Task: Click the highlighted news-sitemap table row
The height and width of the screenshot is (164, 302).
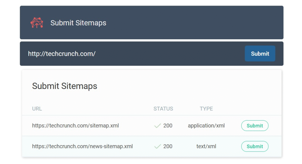Action: click(152, 147)
